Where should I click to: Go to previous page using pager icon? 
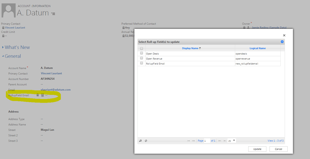pos(193,141)
